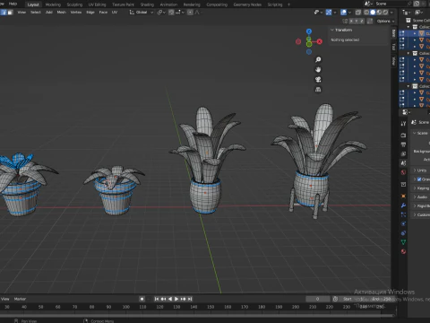Click the zoom magnifier viewport icon
The width and height of the screenshot is (430, 323).
click(318, 60)
